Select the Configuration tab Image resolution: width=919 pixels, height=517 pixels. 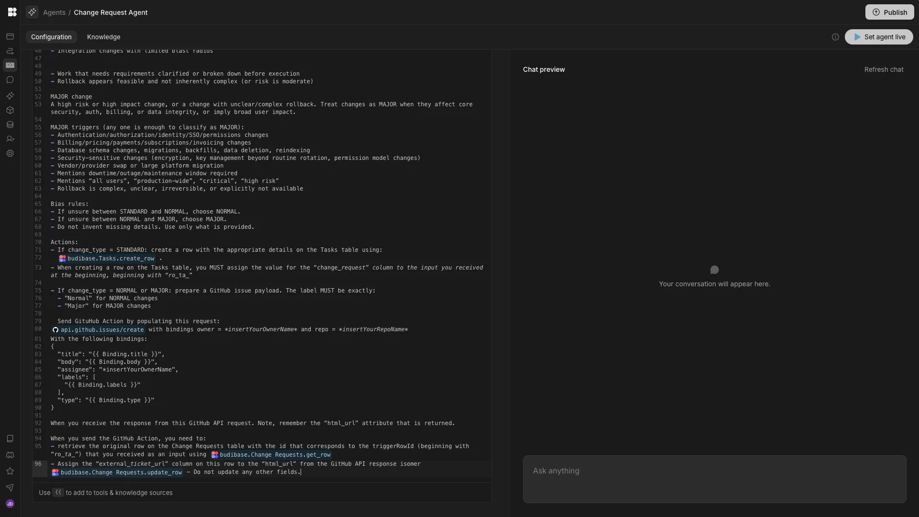point(51,37)
